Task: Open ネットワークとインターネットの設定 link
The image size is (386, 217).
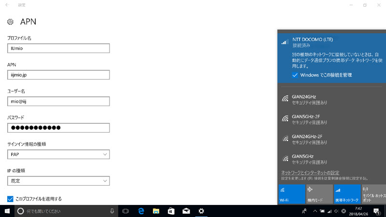Action: [310, 173]
